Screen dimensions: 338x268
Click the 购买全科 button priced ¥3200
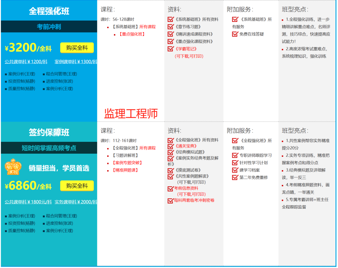click(76, 48)
